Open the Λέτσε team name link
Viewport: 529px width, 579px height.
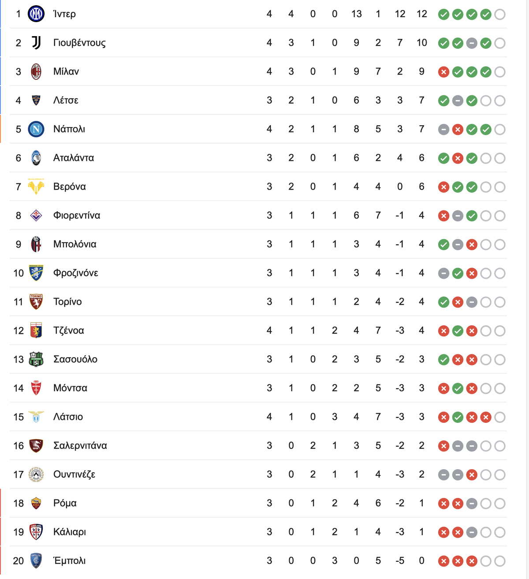(66, 101)
